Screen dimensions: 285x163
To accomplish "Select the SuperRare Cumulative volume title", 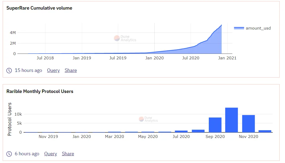I will click(x=39, y=8).
